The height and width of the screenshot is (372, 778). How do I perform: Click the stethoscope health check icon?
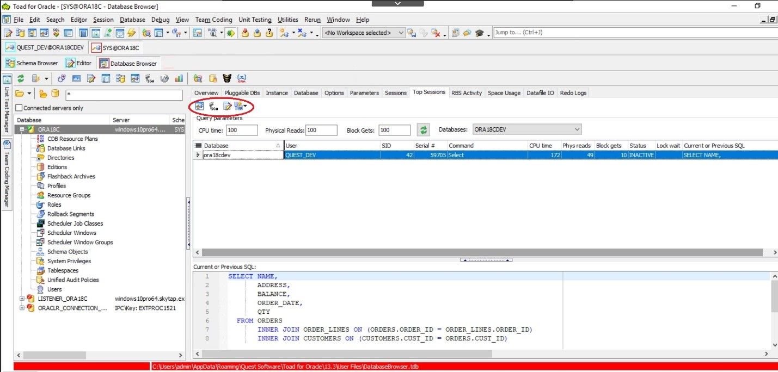[x=62, y=78]
